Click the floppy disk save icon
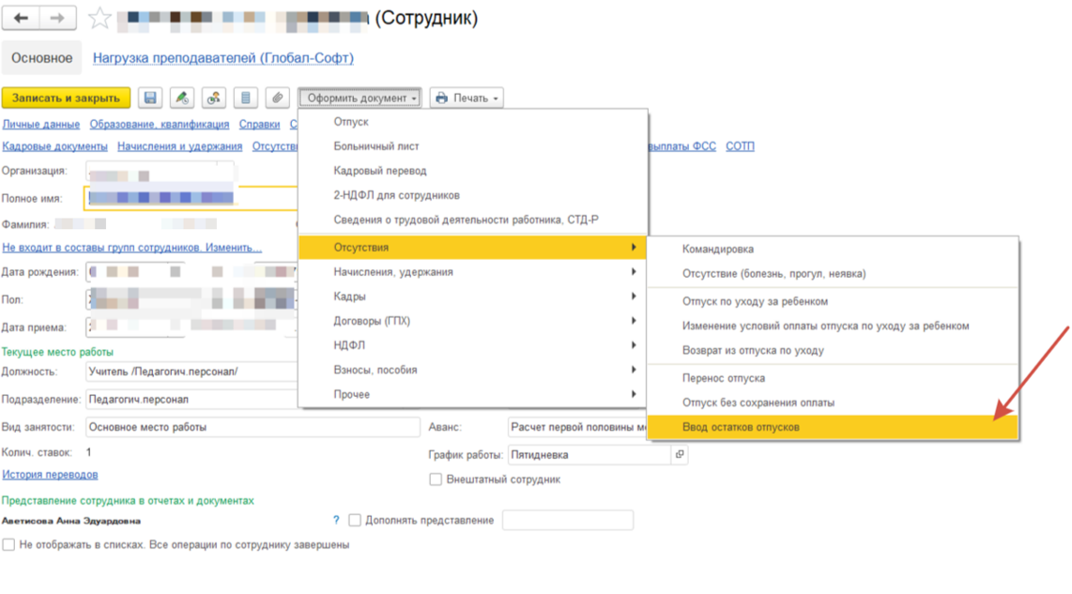This screenshot has width=1072, height=594. [150, 98]
